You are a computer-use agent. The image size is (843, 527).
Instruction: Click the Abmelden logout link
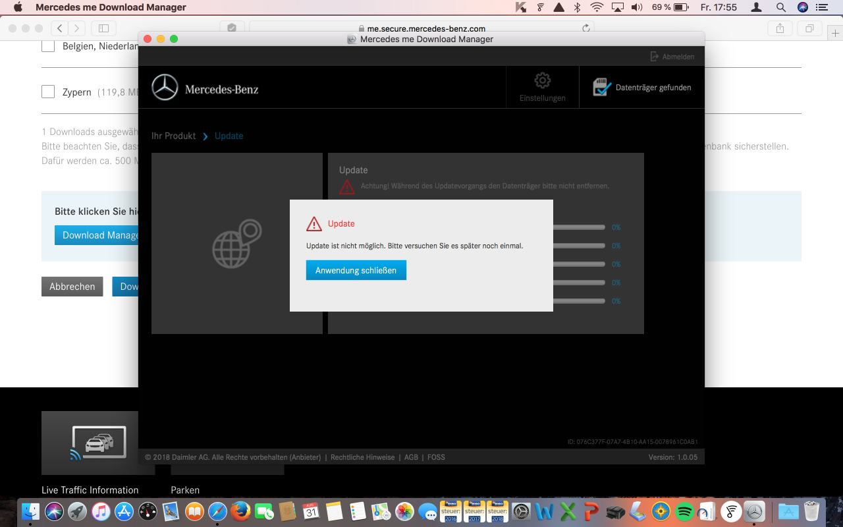(x=672, y=57)
